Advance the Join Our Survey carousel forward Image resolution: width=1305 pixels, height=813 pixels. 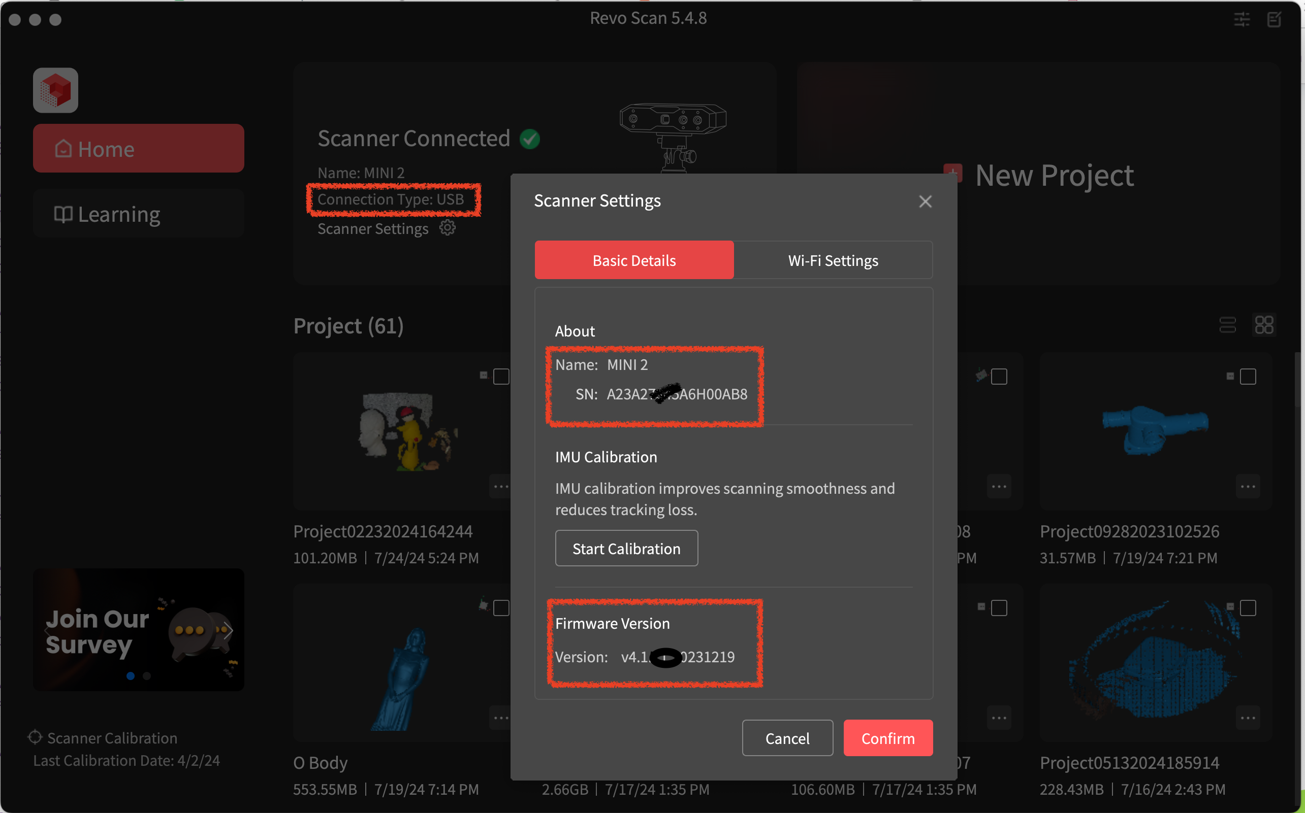228,631
